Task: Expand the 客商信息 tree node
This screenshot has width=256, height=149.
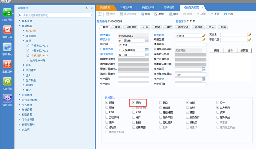Action: click(x=23, y=36)
